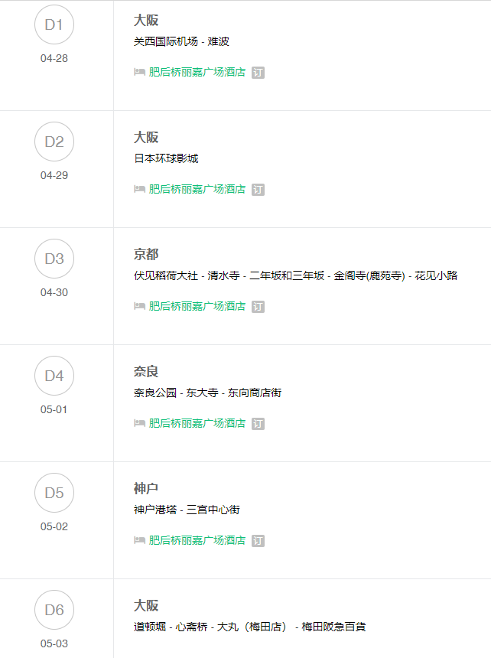Open the D4 day circle marker
The height and width of the screenshot is (658, 491).
coord(54,376)
